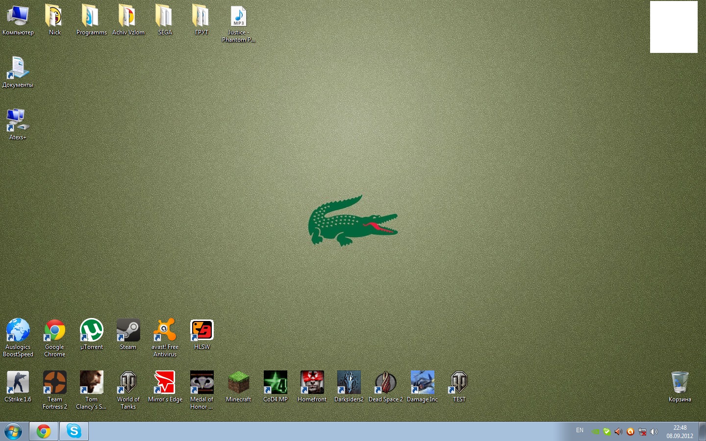Select the Medal of Honor shortcut
The width and height of the screenshot is (706, 441).
202,391
